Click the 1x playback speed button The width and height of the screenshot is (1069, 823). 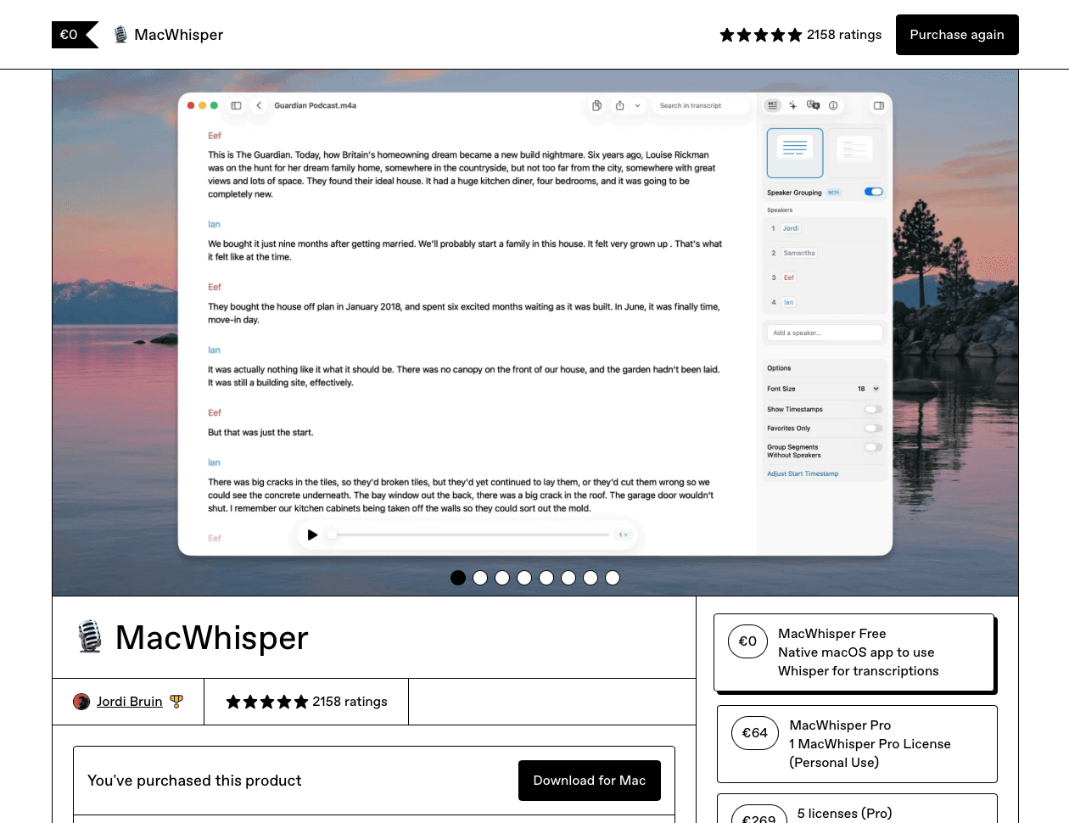(x=624, y=535)
